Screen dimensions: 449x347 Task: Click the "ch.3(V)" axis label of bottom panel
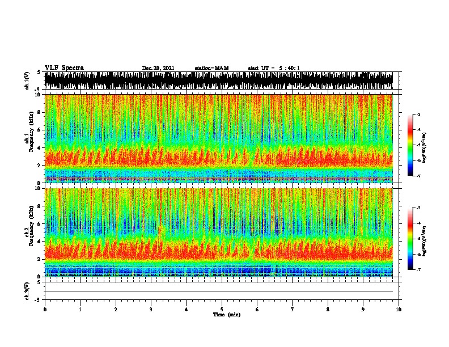click(27, 291)
